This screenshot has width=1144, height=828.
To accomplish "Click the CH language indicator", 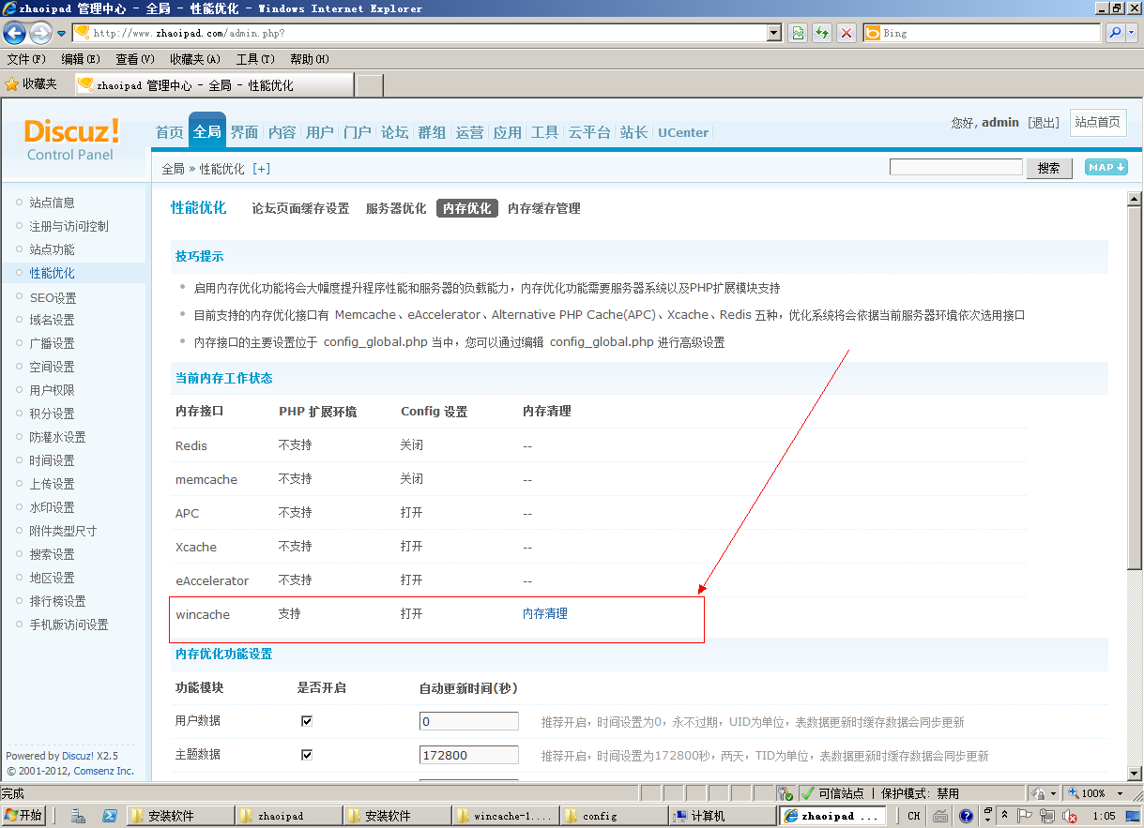I will pos(913,816).
